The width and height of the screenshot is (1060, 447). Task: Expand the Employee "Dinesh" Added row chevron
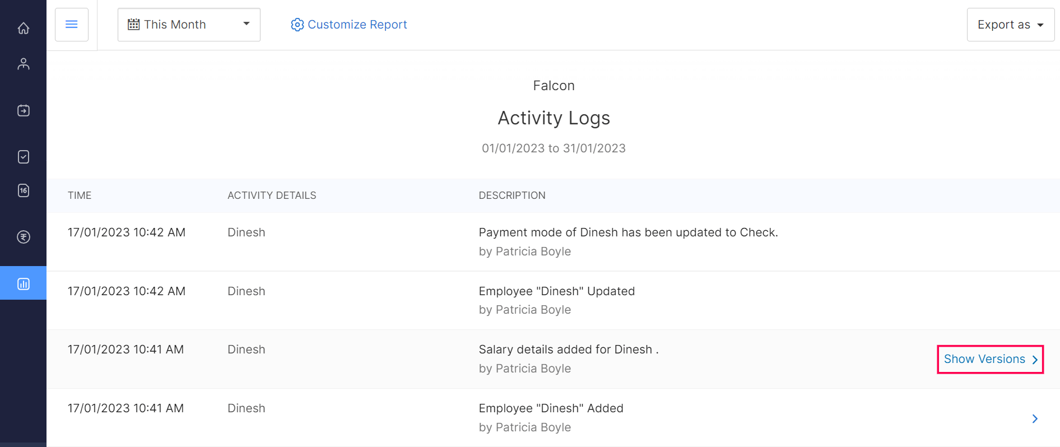coord(1034,418)
